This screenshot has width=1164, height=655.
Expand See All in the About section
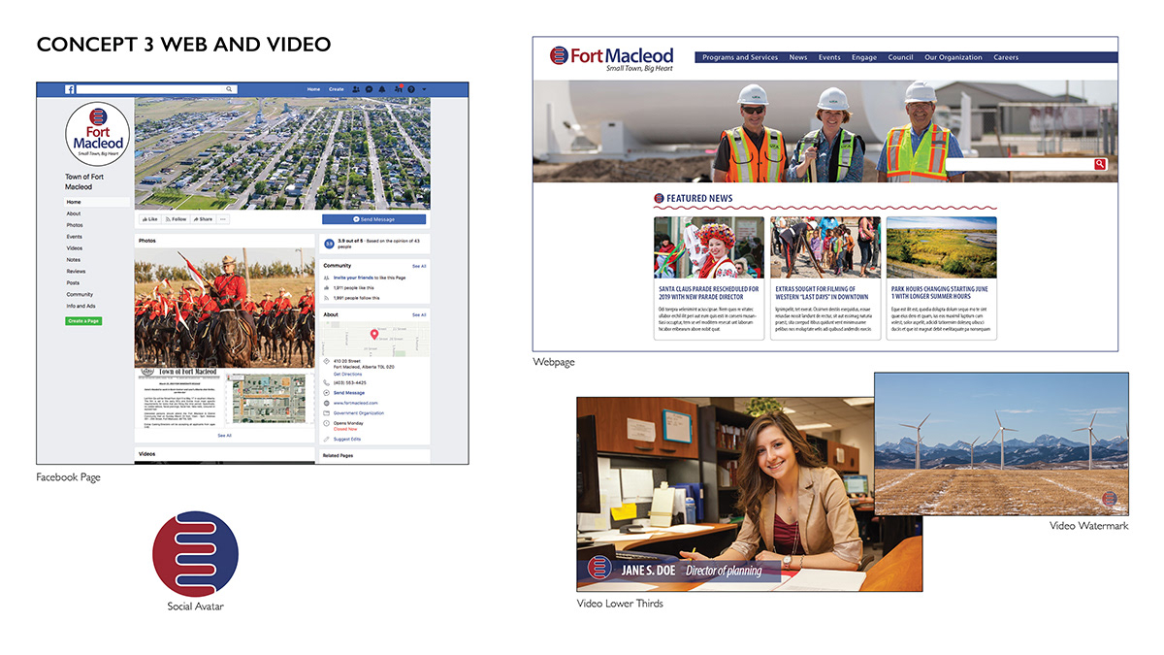tap(419, 314)
